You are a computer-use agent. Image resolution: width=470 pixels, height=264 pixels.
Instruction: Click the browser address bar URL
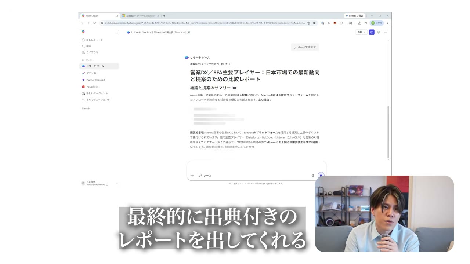pyautogui.click(x=205, y=23)
